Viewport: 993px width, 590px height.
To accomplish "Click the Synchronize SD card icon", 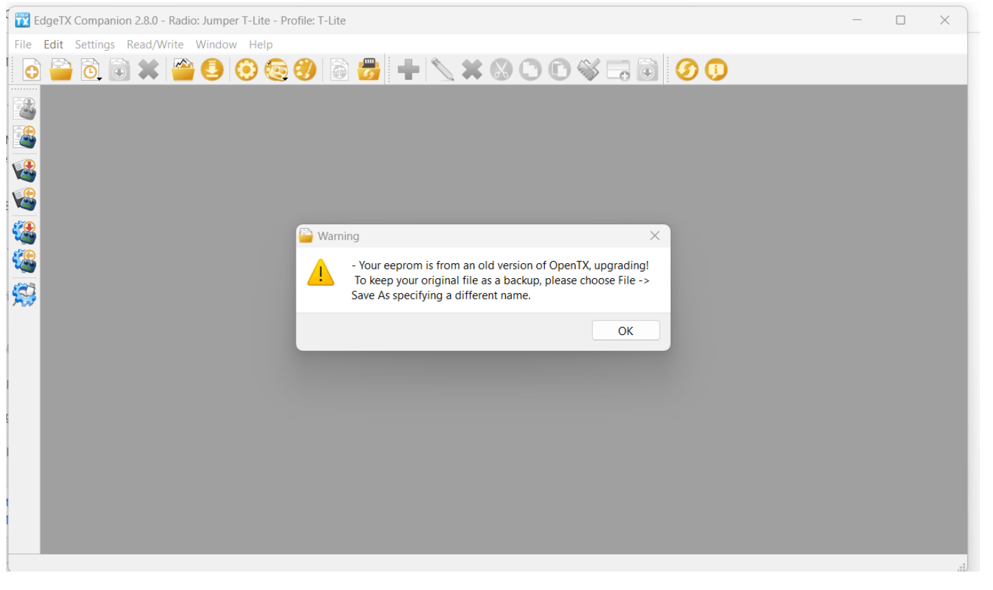I will 369,70.
